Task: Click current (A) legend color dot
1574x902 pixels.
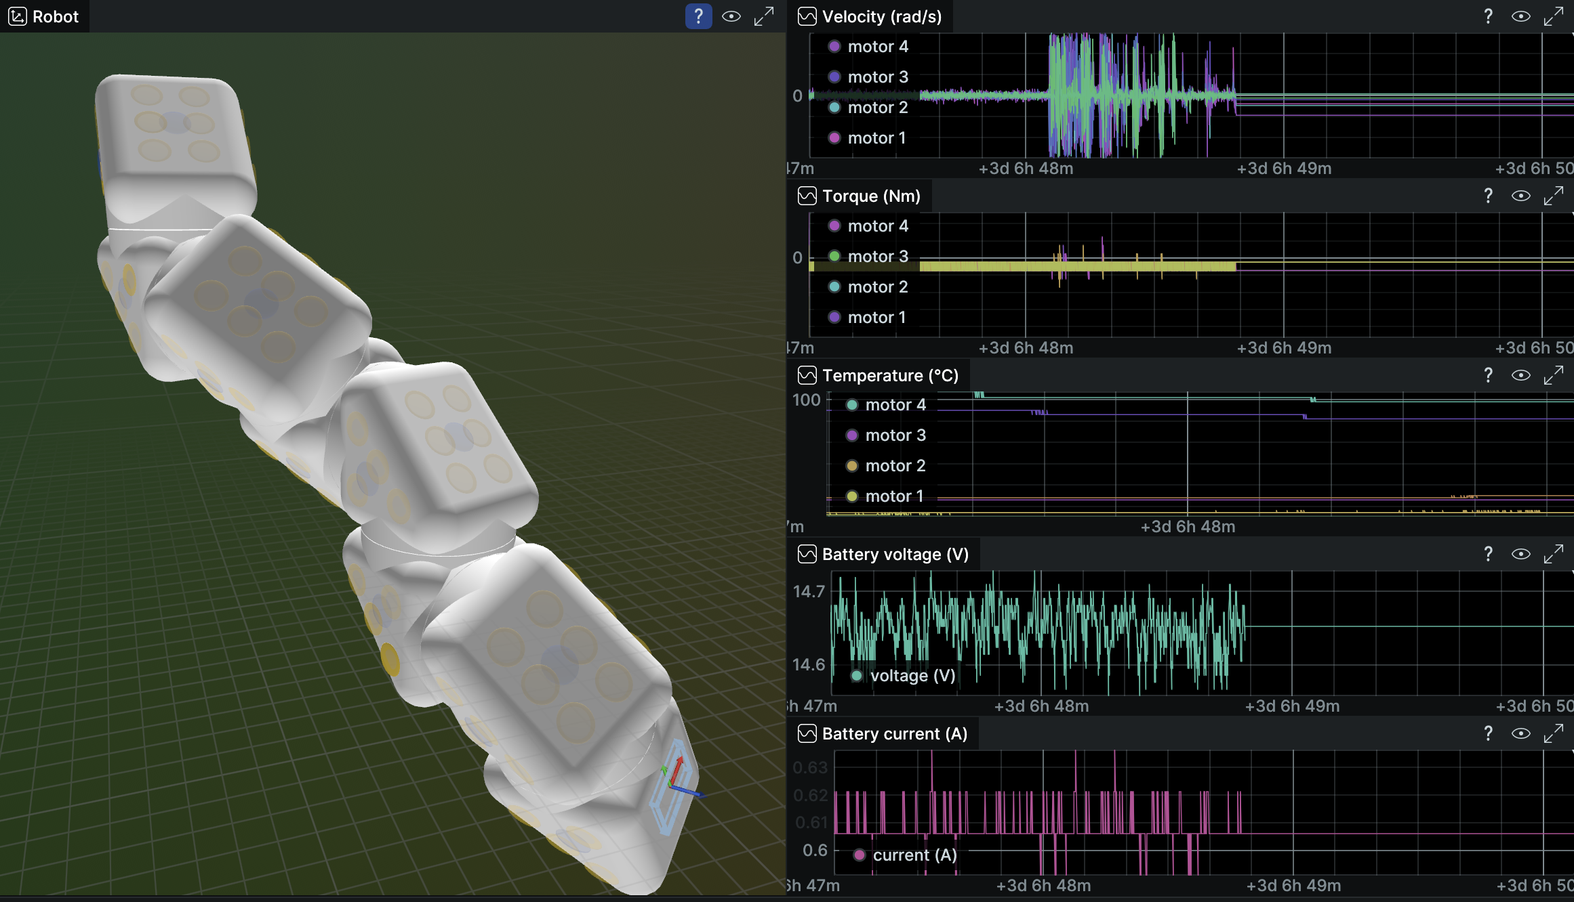Action: tap(860, 855)
